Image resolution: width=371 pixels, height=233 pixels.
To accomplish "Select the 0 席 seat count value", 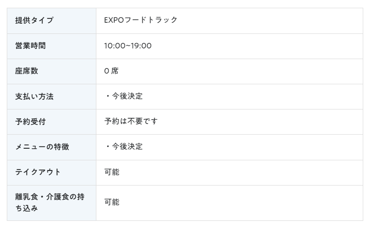I will 111,71.
